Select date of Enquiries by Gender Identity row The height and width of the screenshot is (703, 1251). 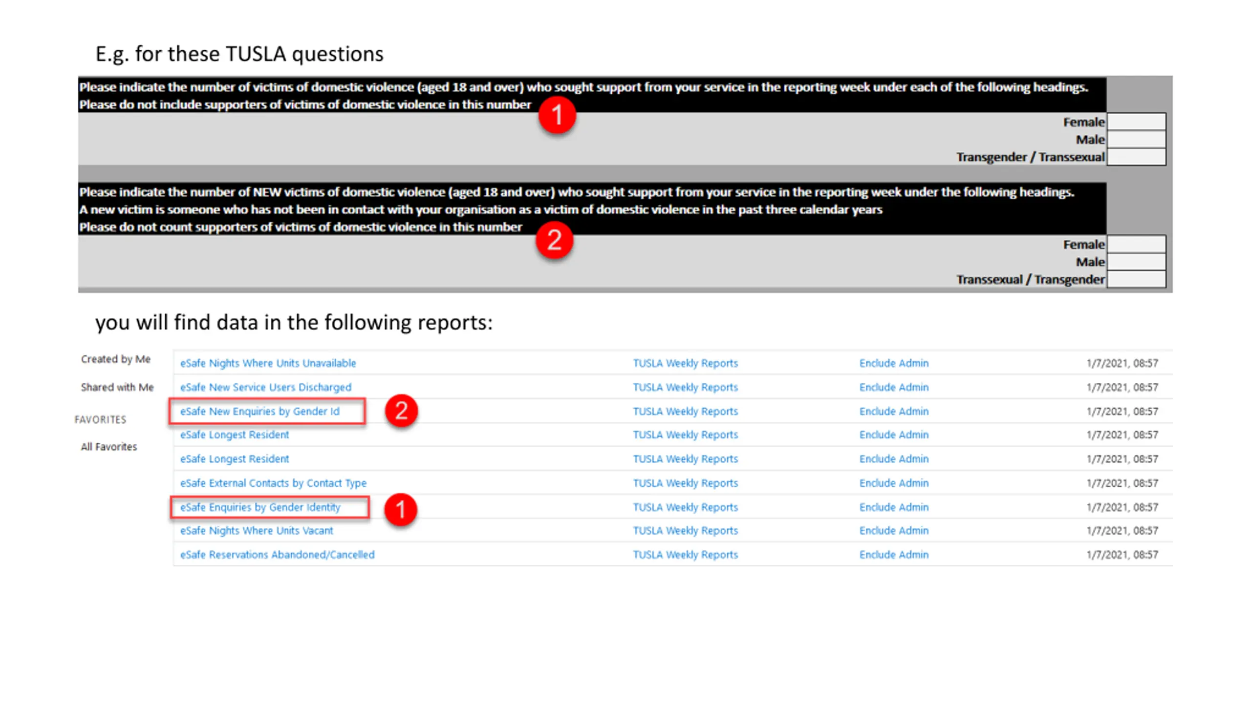[1122, 507]
